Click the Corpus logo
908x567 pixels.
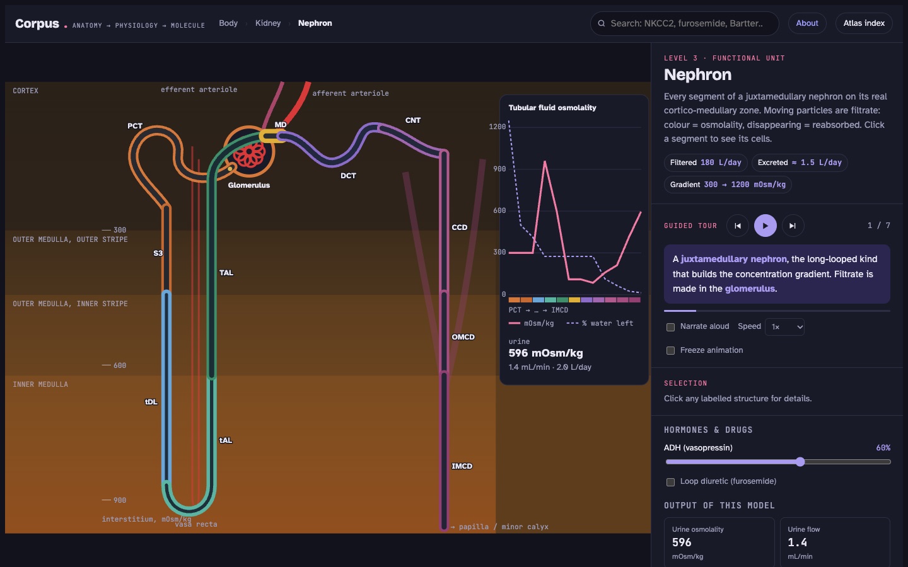(x=37, y=23)
